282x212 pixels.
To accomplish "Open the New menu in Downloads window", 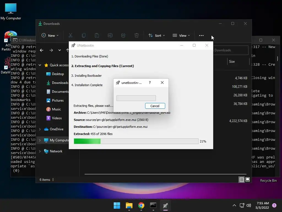I will point(50,36).
